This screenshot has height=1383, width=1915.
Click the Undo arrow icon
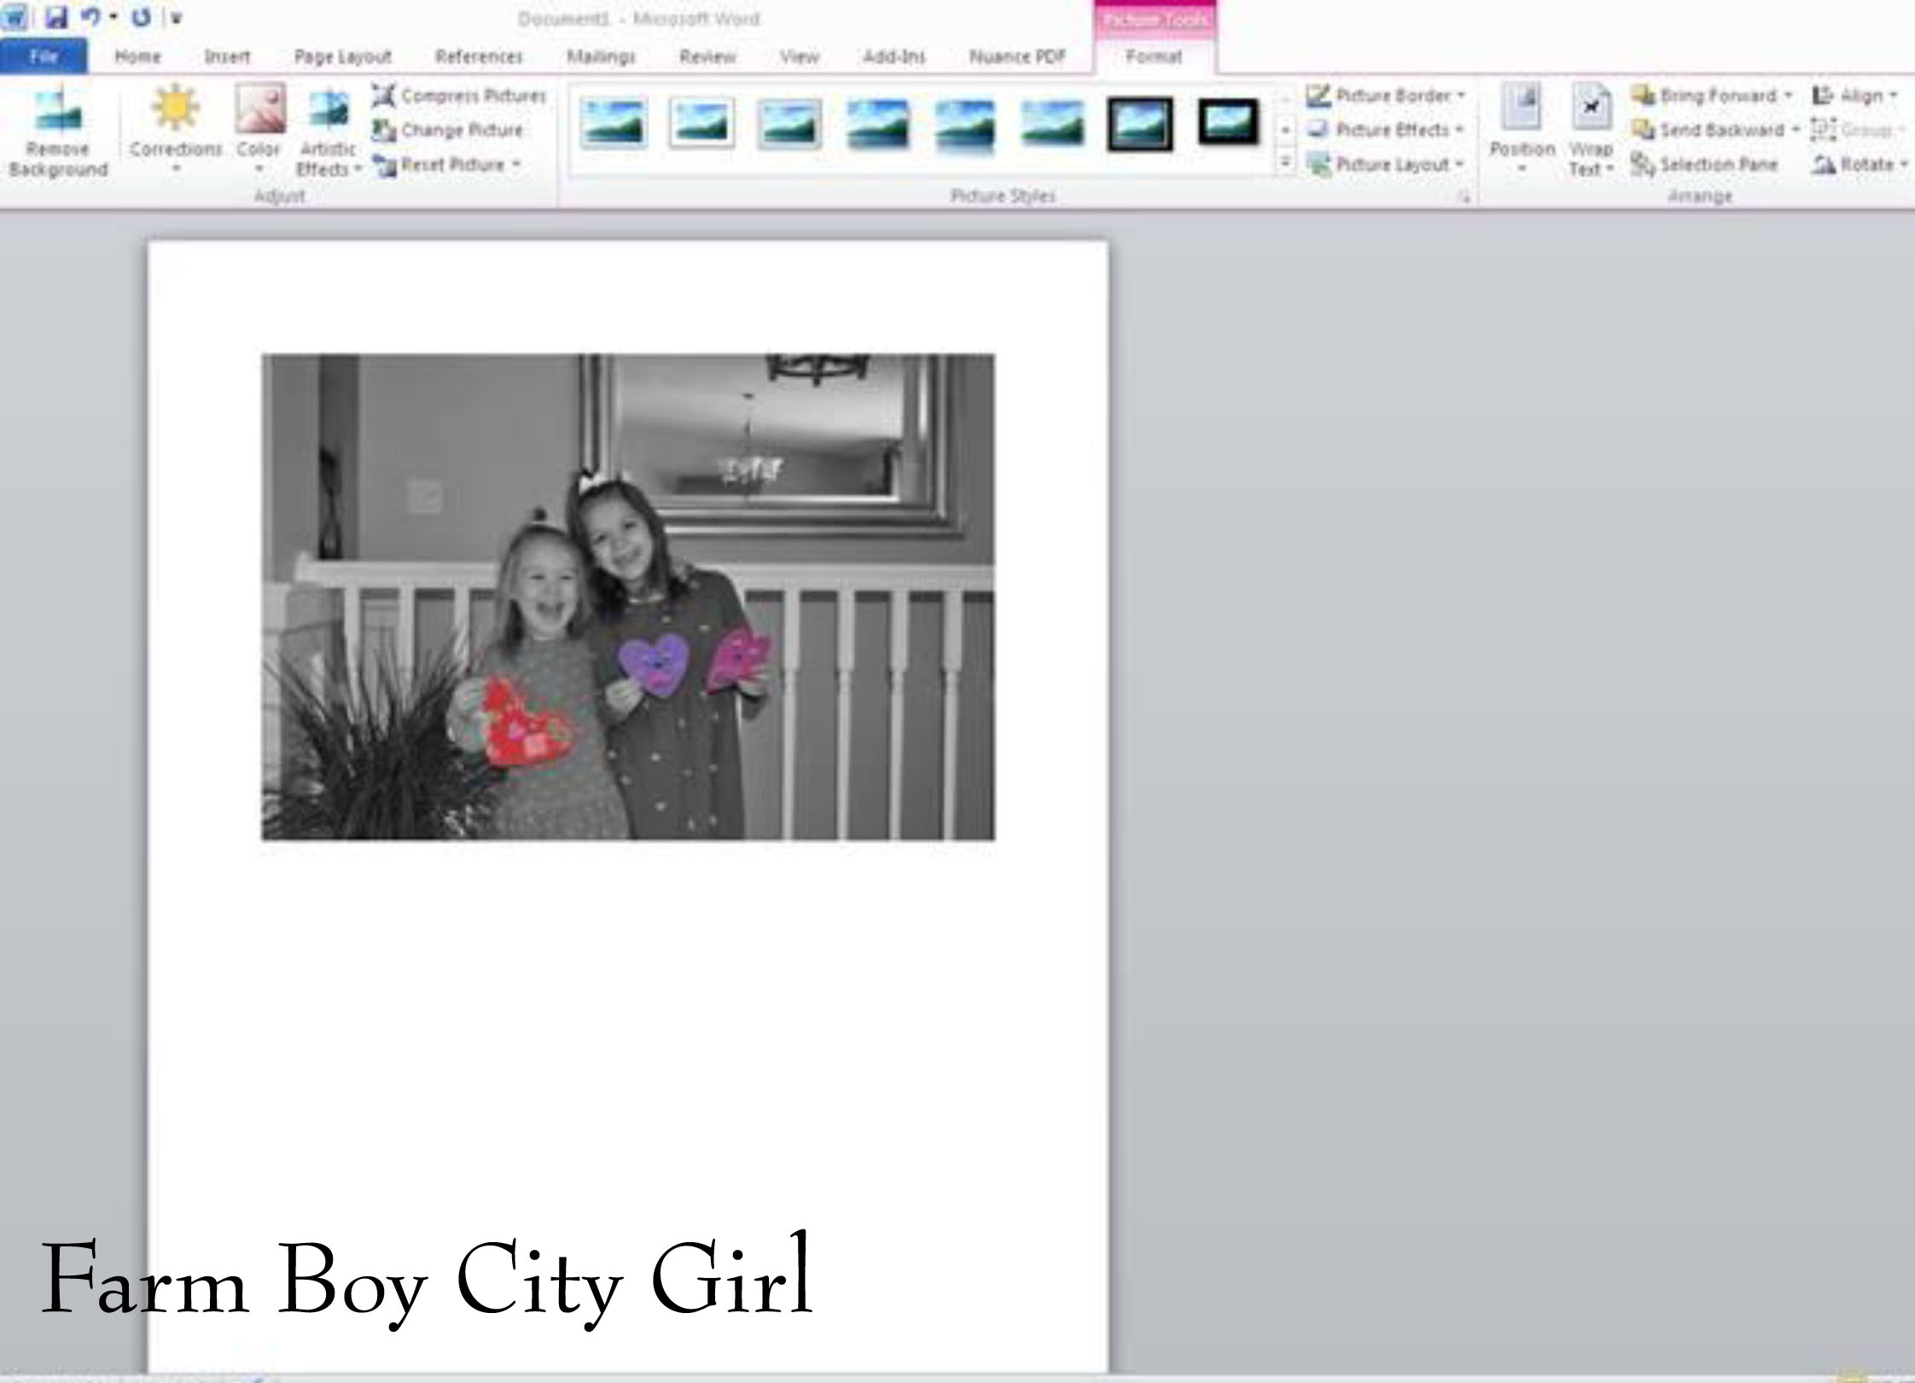[90, 17]
